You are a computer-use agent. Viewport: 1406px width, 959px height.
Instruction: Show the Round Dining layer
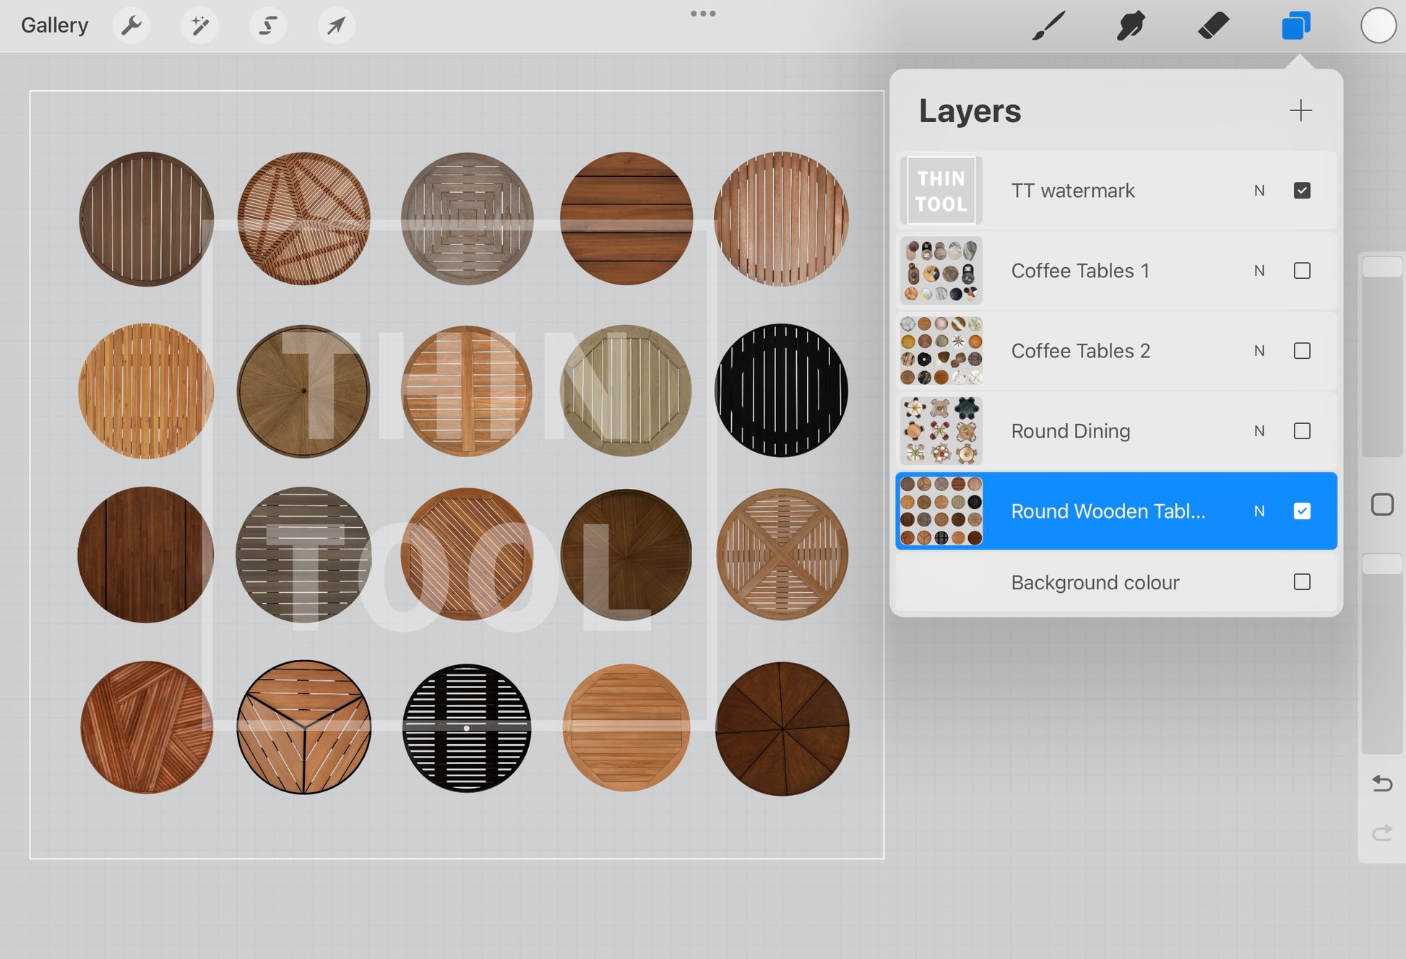1302,431
